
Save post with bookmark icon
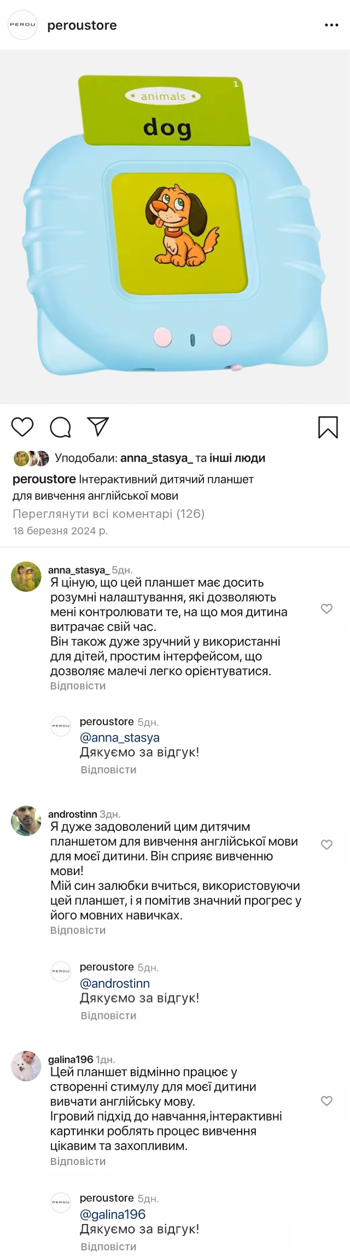(328, 427)
